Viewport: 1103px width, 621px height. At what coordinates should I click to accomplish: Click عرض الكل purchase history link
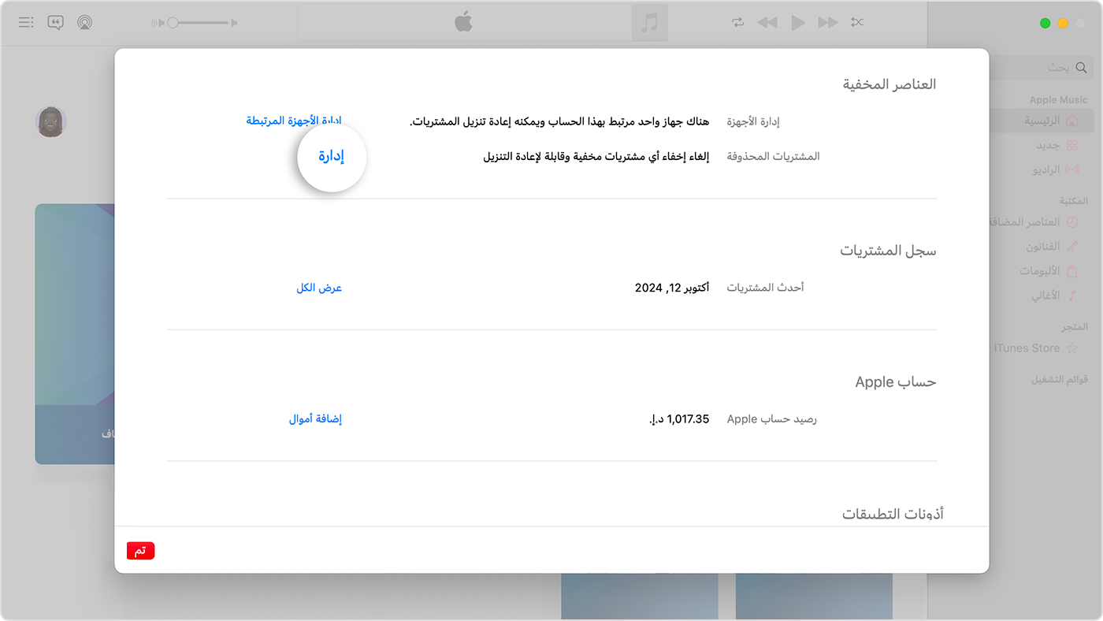(x=319, y=288)
